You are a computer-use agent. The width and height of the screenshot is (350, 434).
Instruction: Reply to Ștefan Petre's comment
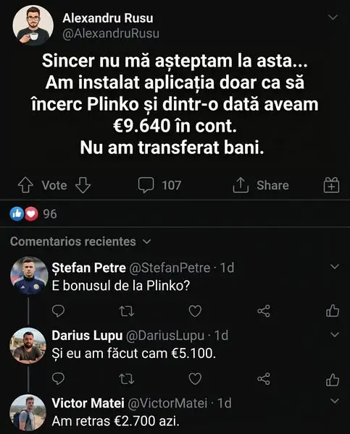coord(58,311)
